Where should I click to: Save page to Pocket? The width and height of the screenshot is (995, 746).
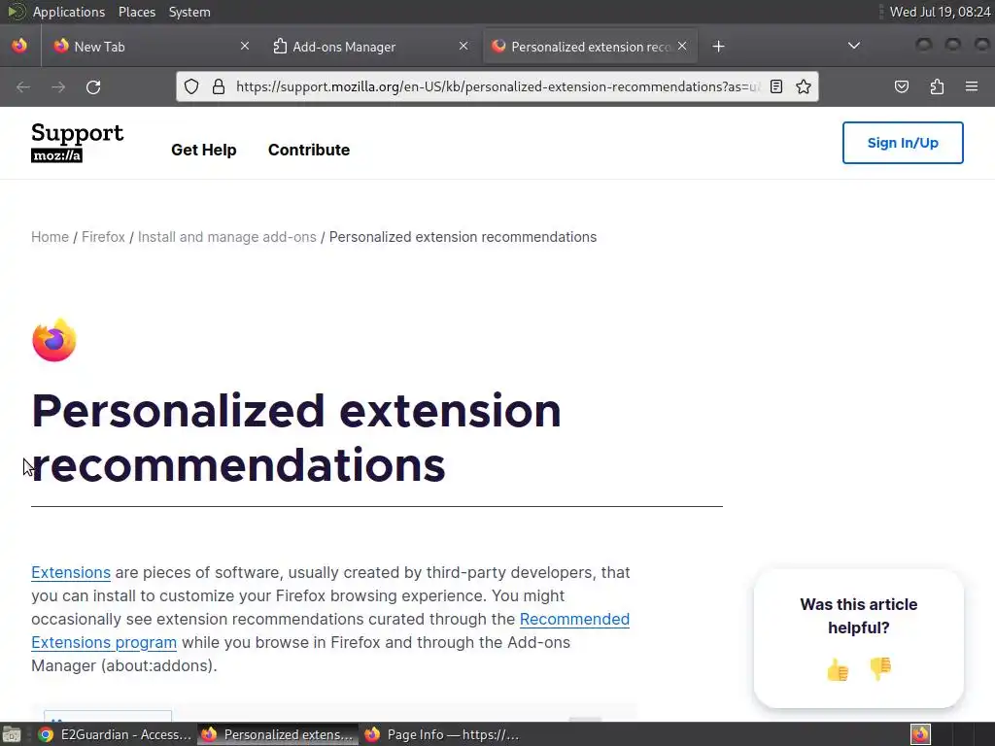click(902, 86)
